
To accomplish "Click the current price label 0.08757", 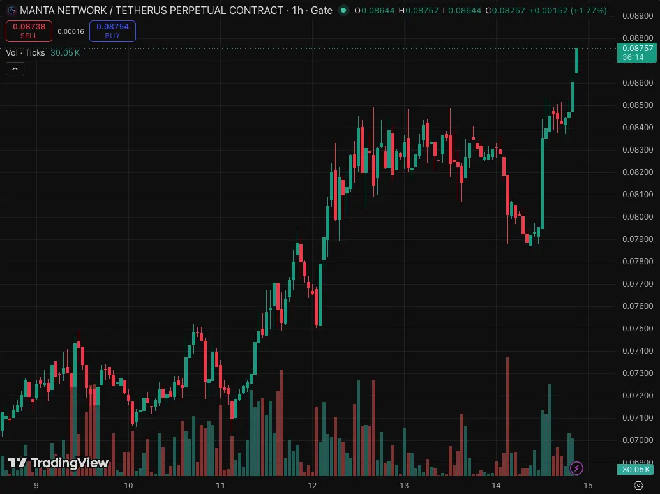I will point(637,52).
